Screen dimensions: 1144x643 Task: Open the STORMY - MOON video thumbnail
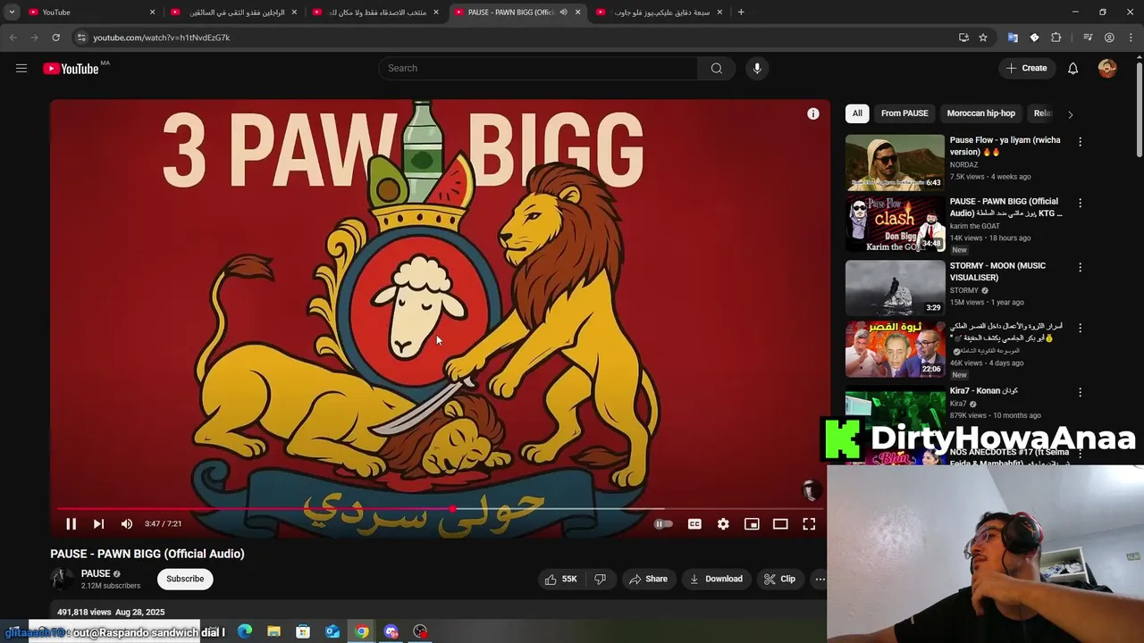point(895,288)
